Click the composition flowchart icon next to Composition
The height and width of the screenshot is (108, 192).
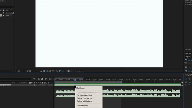pyautogui.click(x=13, y=13)
